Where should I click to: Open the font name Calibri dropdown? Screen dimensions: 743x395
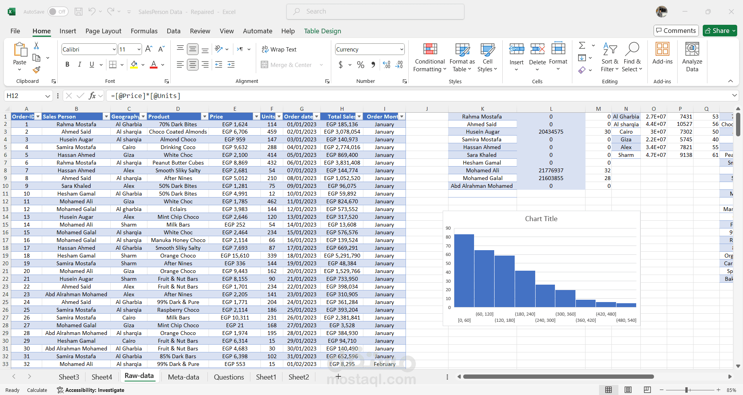coord(114,49)
